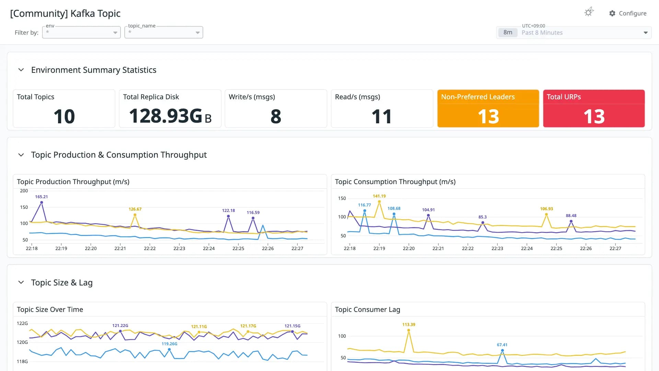Open the Configure settings

tap(628, 13)
